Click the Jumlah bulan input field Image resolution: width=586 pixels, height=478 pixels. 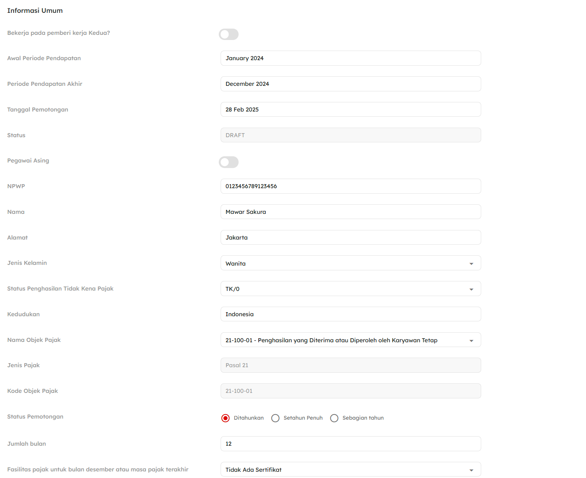[x=350, y=444]
